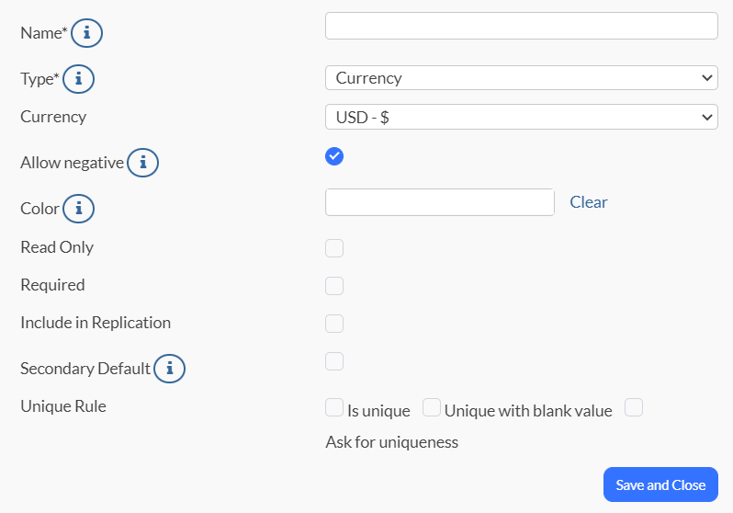Toggle the Is unique checkbox
Viewport: 733px width, 513px height.
click(334, 407)
